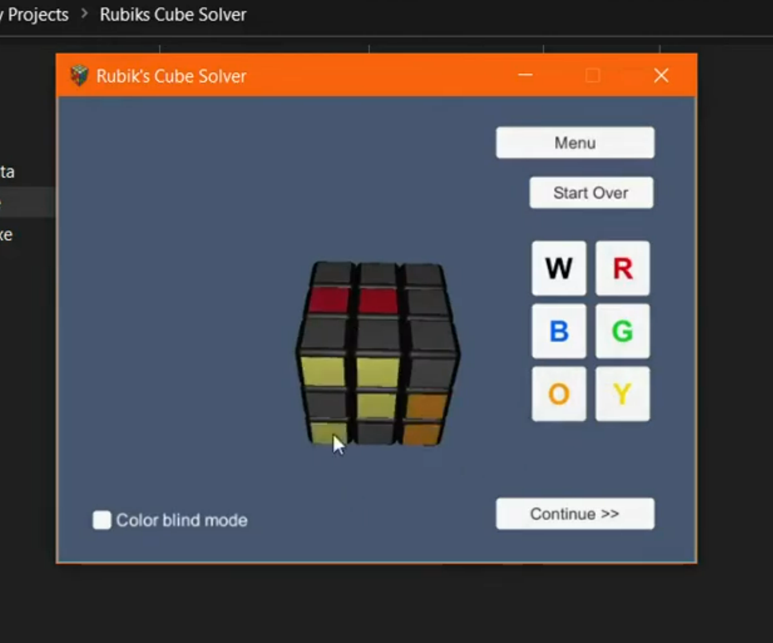The image size is (773, 643).
Task: Select the White color button labeled W
Action: [558, 268]
